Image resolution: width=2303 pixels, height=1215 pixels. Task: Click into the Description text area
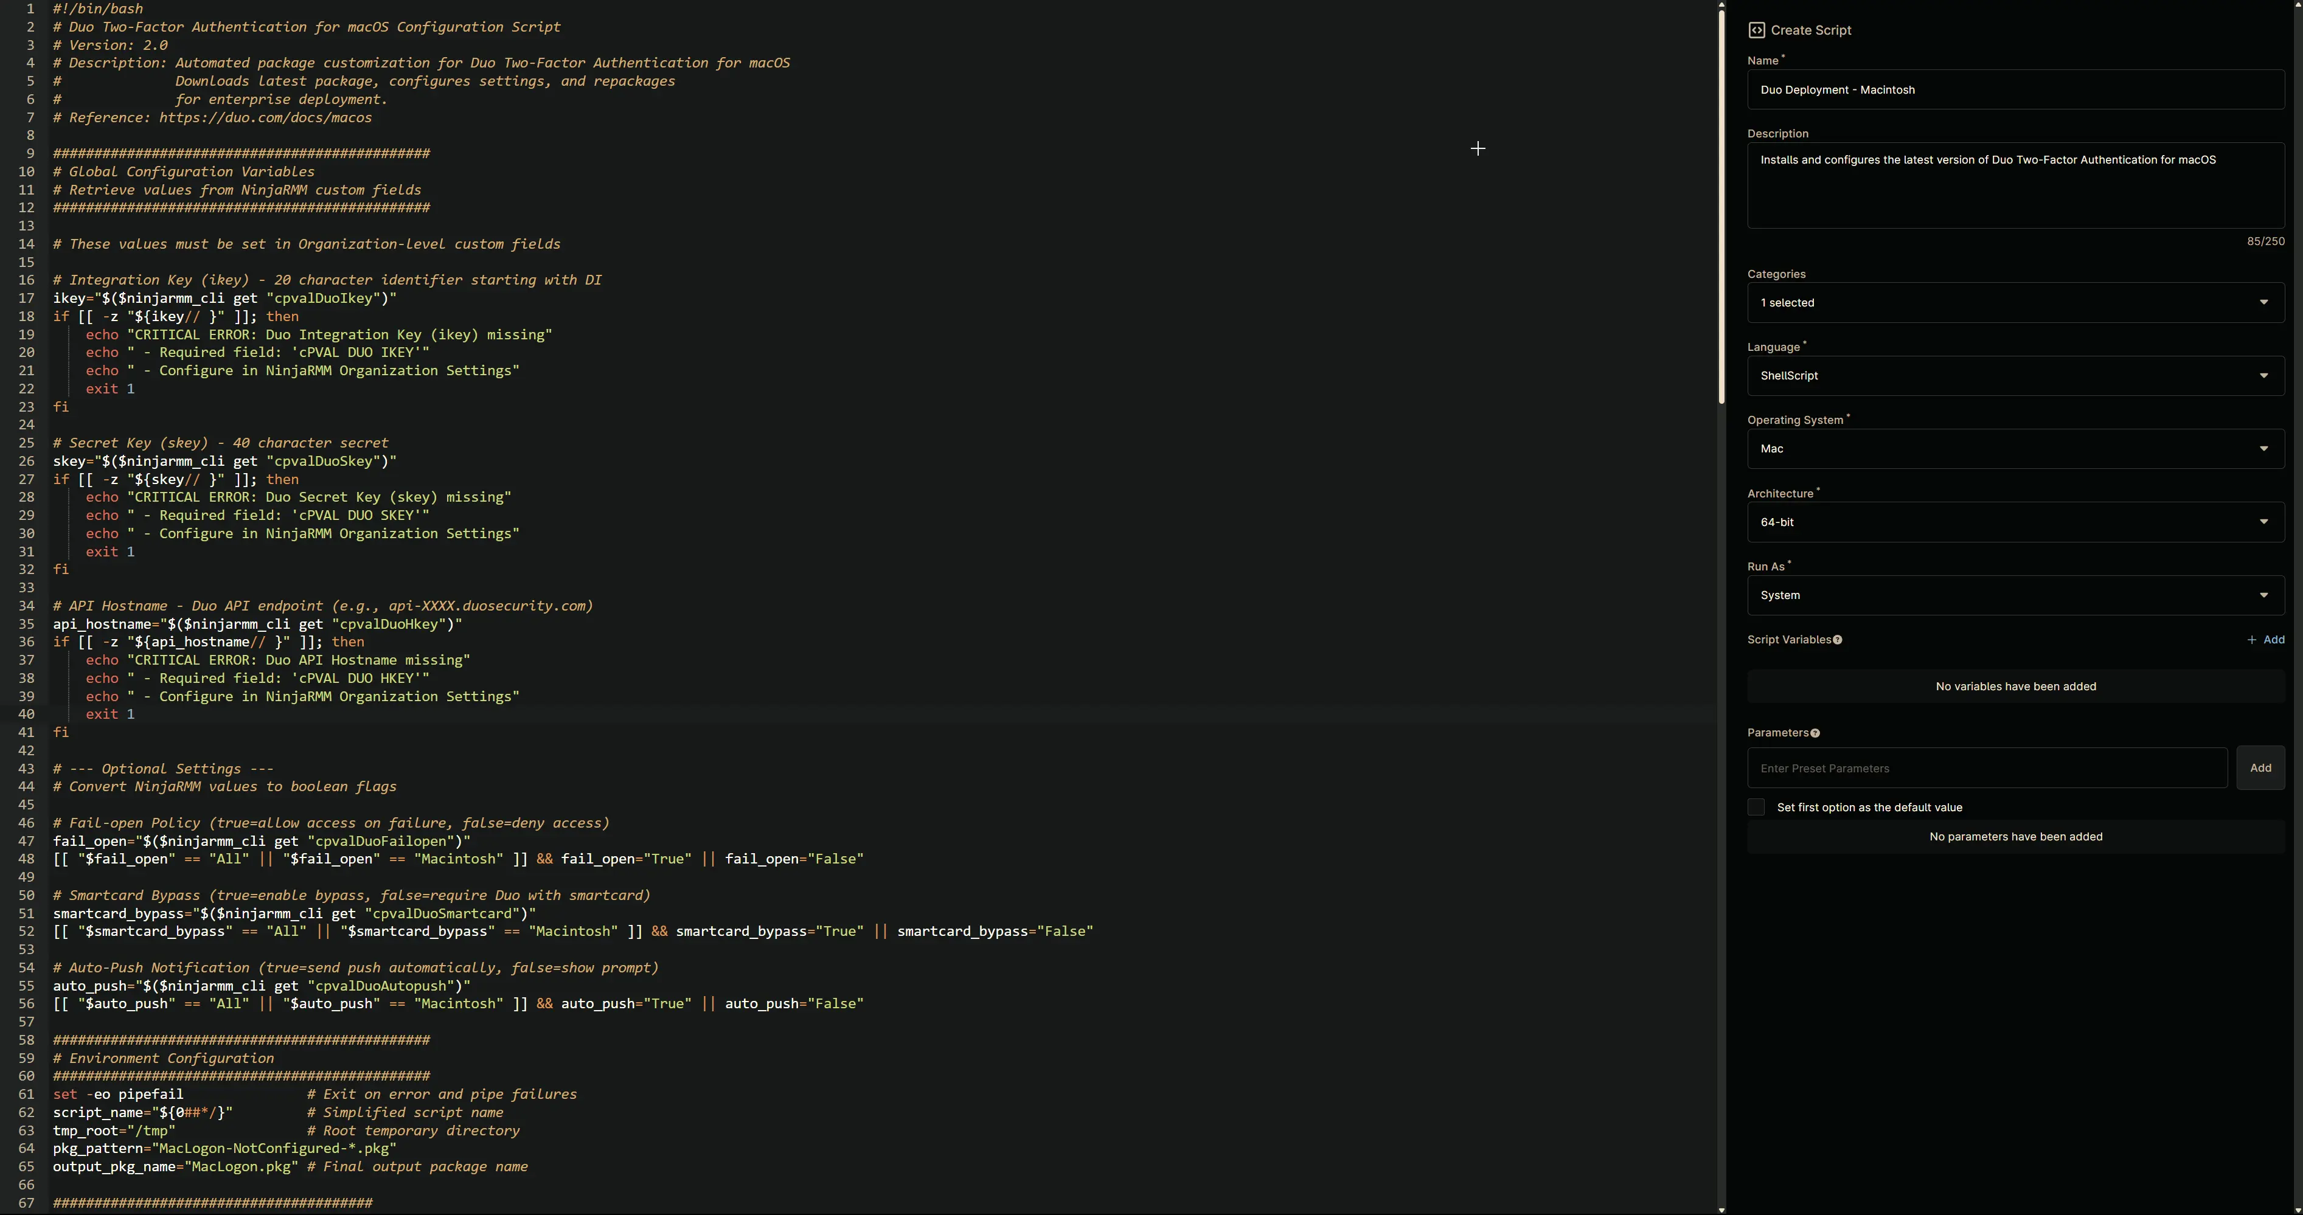[x=2015, y=185]
